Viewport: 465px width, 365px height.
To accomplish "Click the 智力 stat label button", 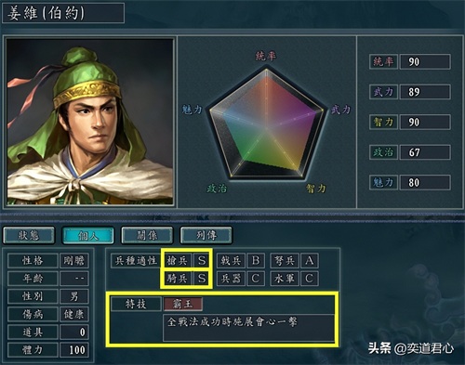I will 383,122.
